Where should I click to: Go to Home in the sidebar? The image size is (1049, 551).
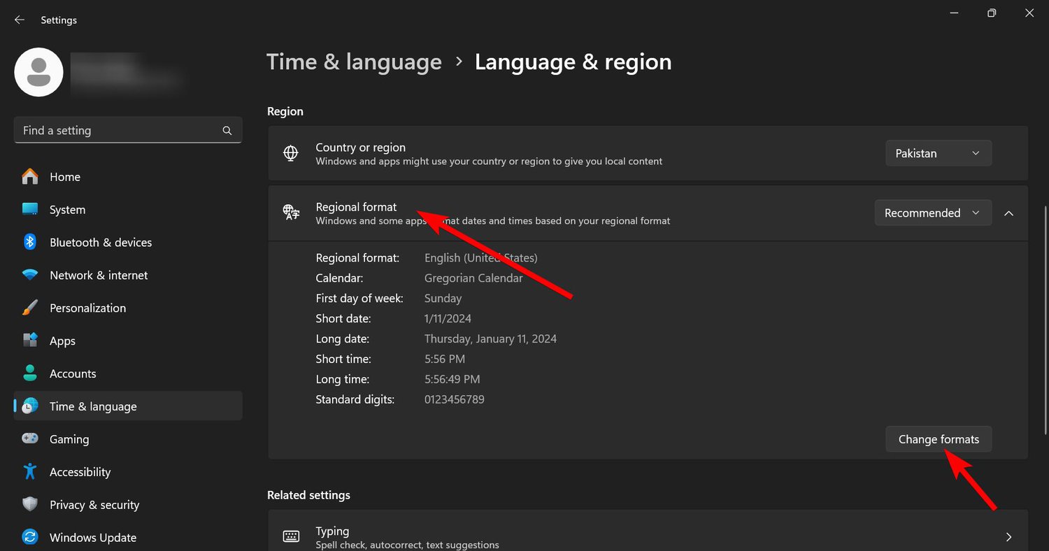coord(64,176)
